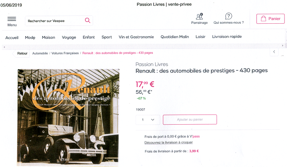Click the Qui sommes-nous question icon

[x=229, y=16]
